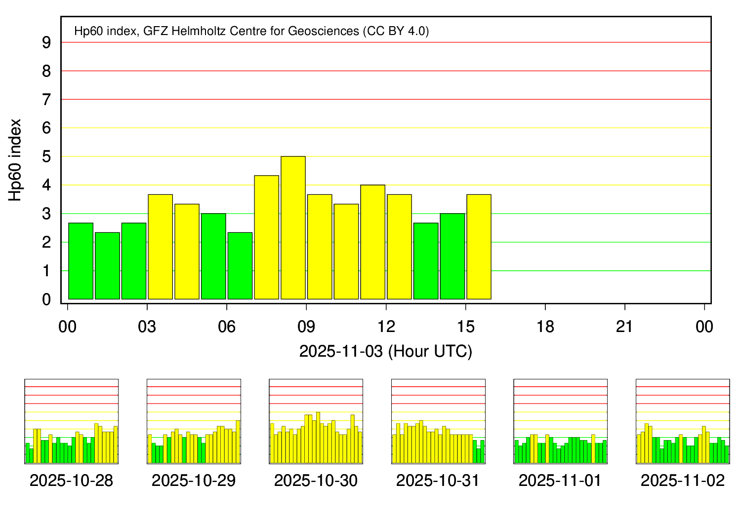Click the last yellow bar after hour 15

click(x=479, y=247)
